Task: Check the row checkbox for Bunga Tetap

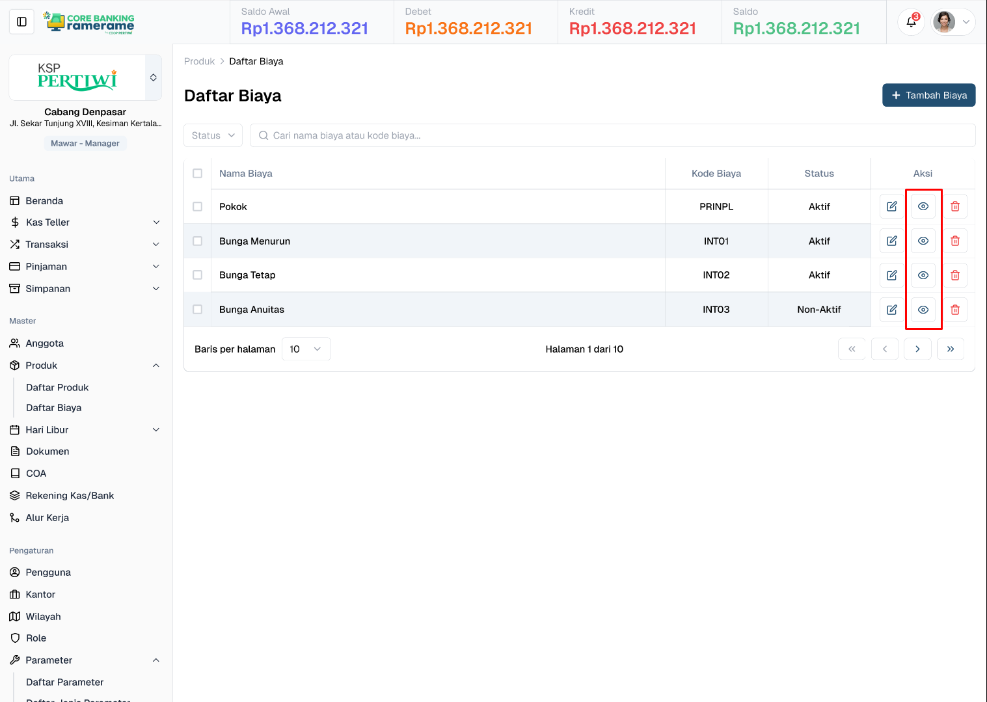Action: click(x=197, y=275)
